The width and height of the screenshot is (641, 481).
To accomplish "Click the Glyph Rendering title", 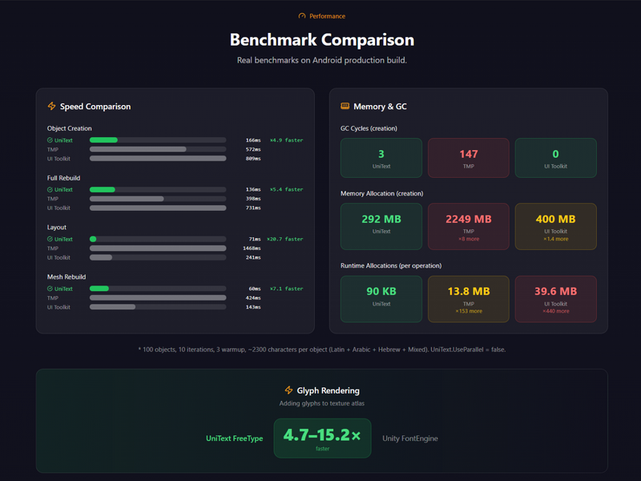I will tap(328, 390).
